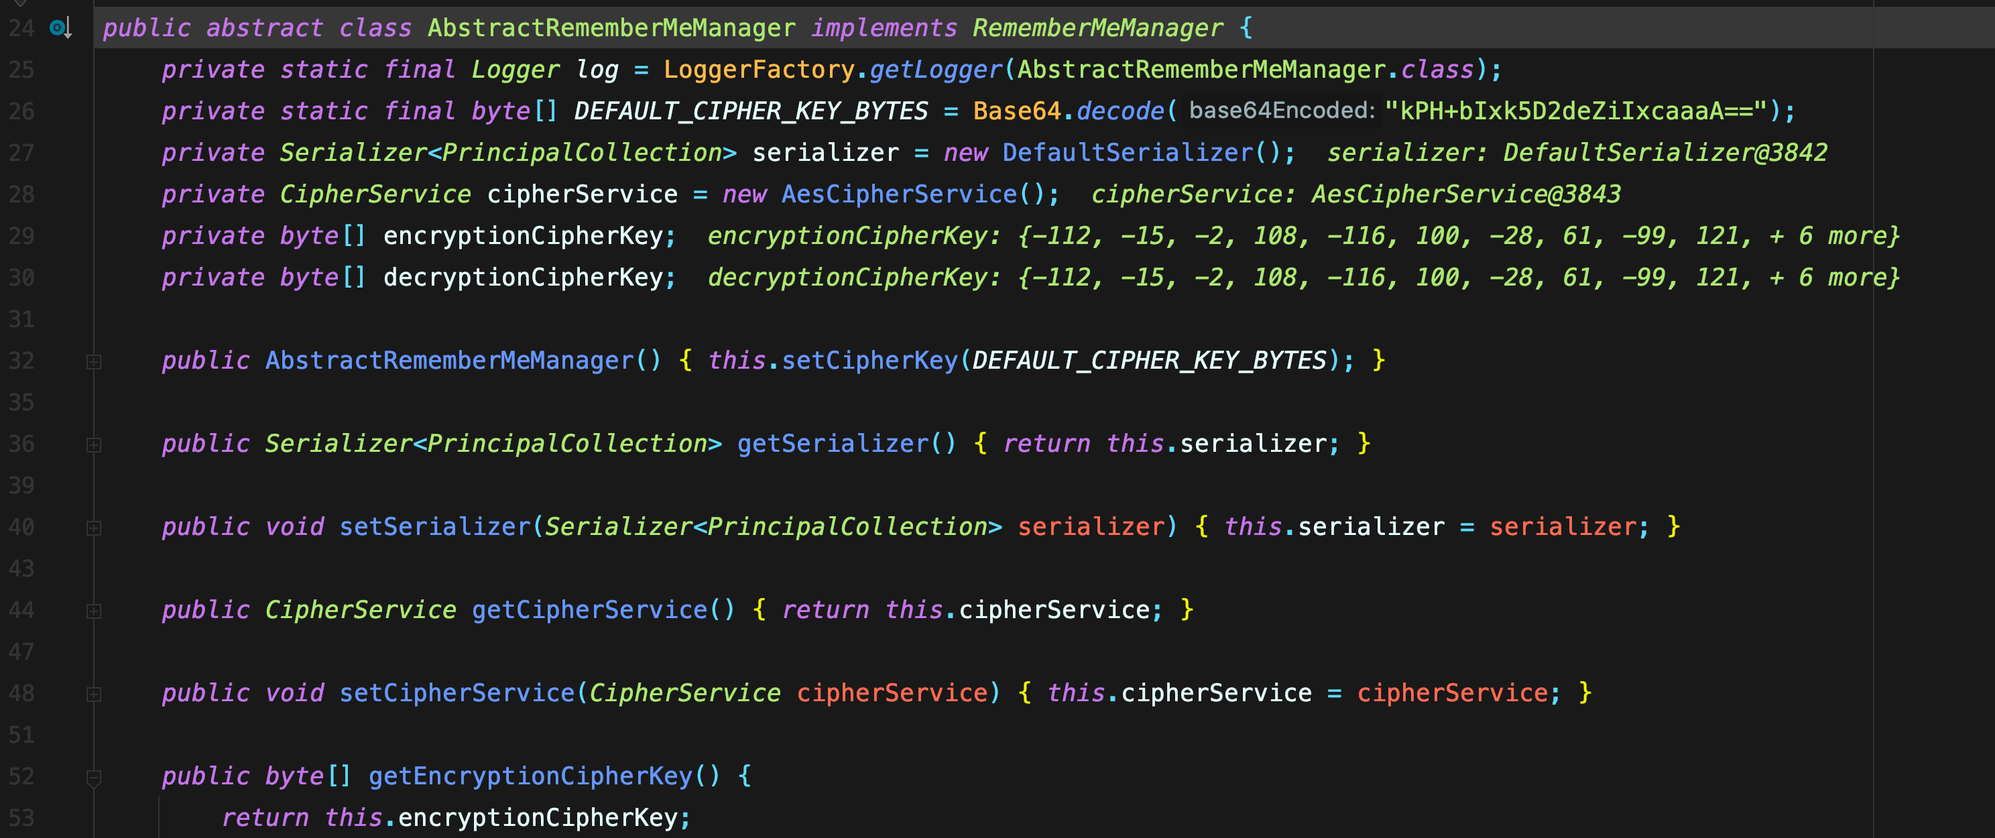Expand the folded AbstractRememberMeManager constructor on line 32
The image size is (1995, 838).
[94, 362]
